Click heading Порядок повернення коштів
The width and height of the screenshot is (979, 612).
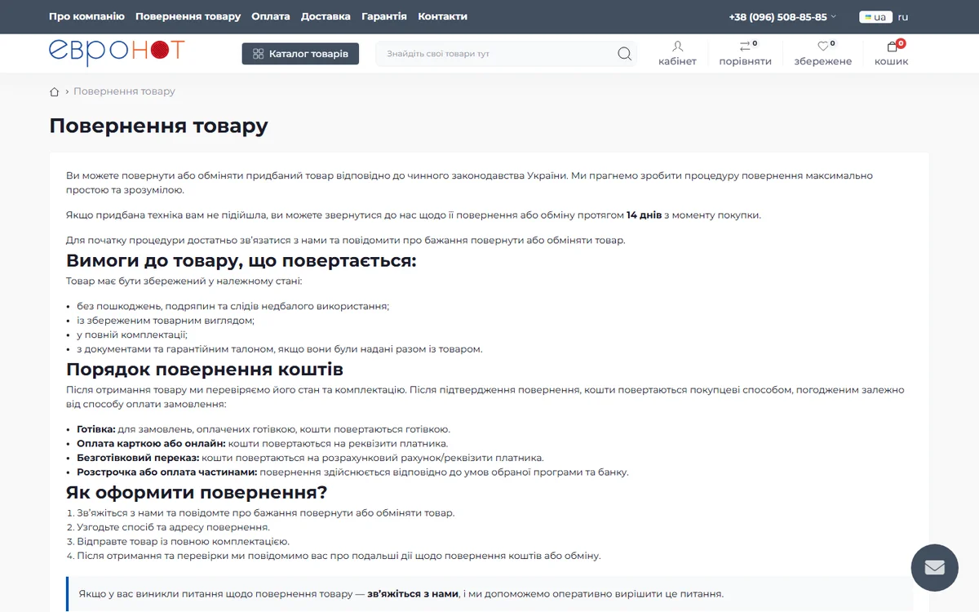click(x=205, y=370)
